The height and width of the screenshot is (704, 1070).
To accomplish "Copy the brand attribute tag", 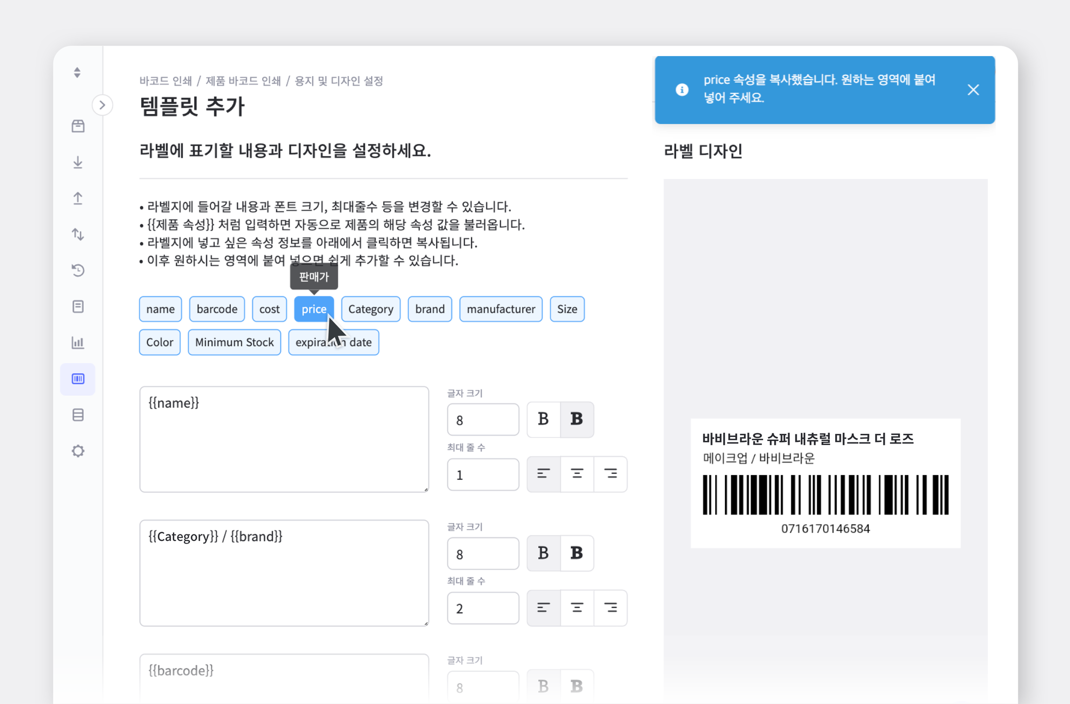I will (430, 309).
